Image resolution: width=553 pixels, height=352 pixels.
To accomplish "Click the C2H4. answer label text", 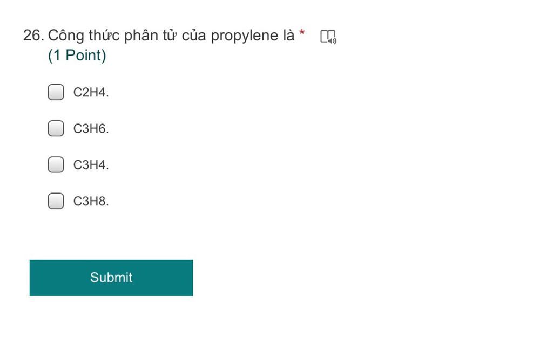I will point(91,92).
